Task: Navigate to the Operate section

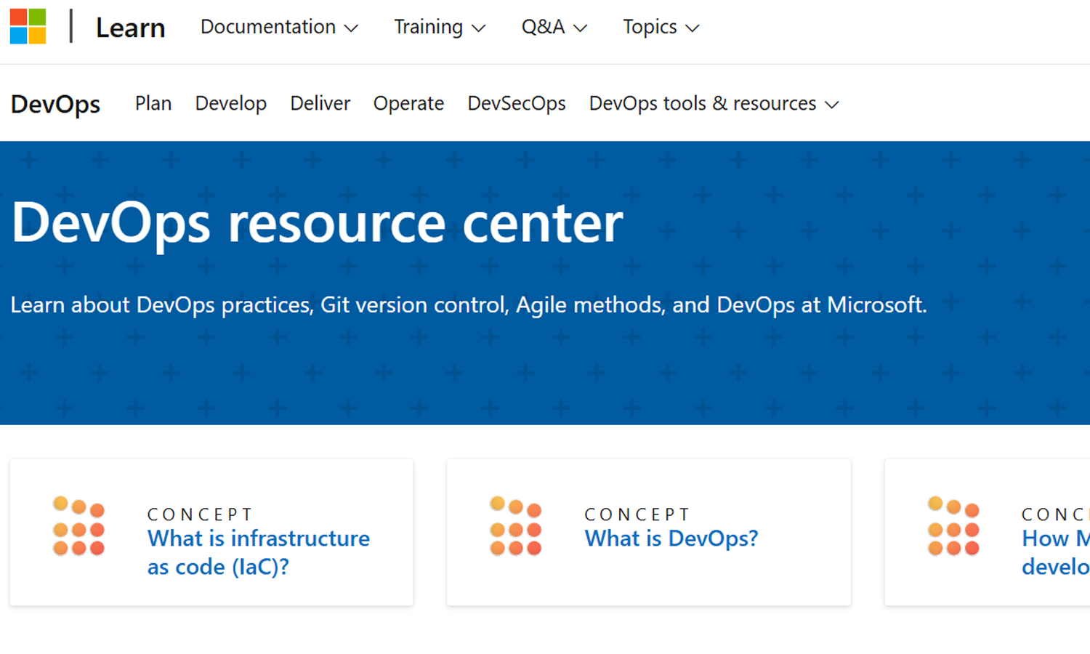Action: click(408, 103)
